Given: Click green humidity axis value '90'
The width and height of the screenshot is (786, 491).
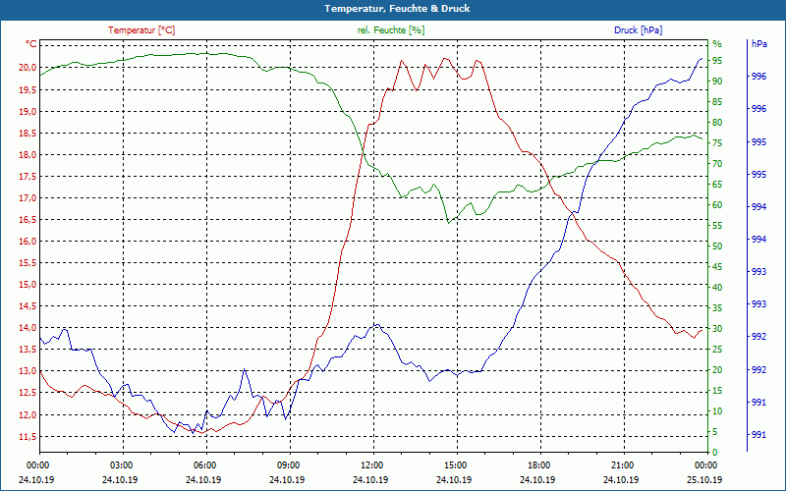Looking at the screenshot, I should pos(717,82).
